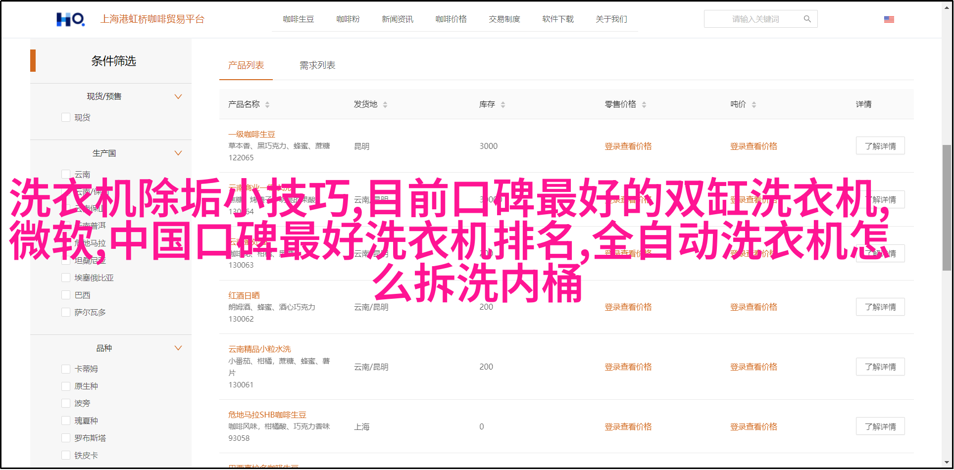
Task: Open the 危地马拉SHB咖啡生豆 product link
Action: tap(267, 415)
